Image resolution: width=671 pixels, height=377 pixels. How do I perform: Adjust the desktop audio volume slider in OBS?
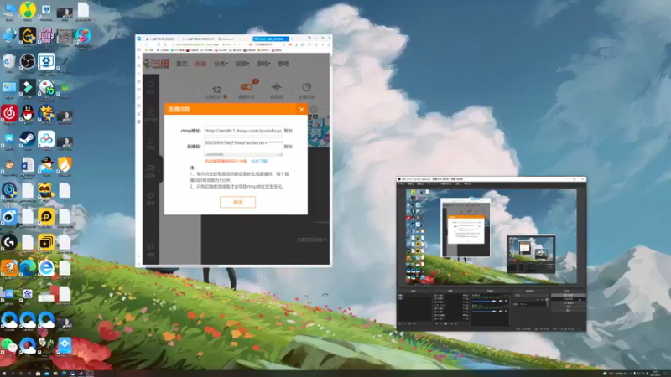pyautogui.click(x=485, y=301)
